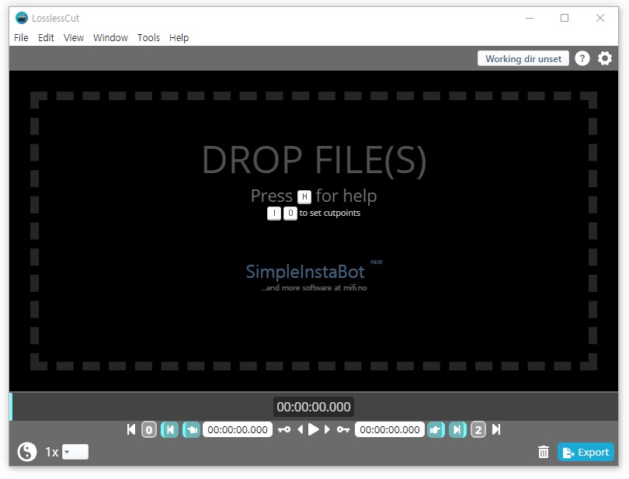Click the current timecode 00:00:00.000 display
Screen dimensions: 629x479
point(314,407)
